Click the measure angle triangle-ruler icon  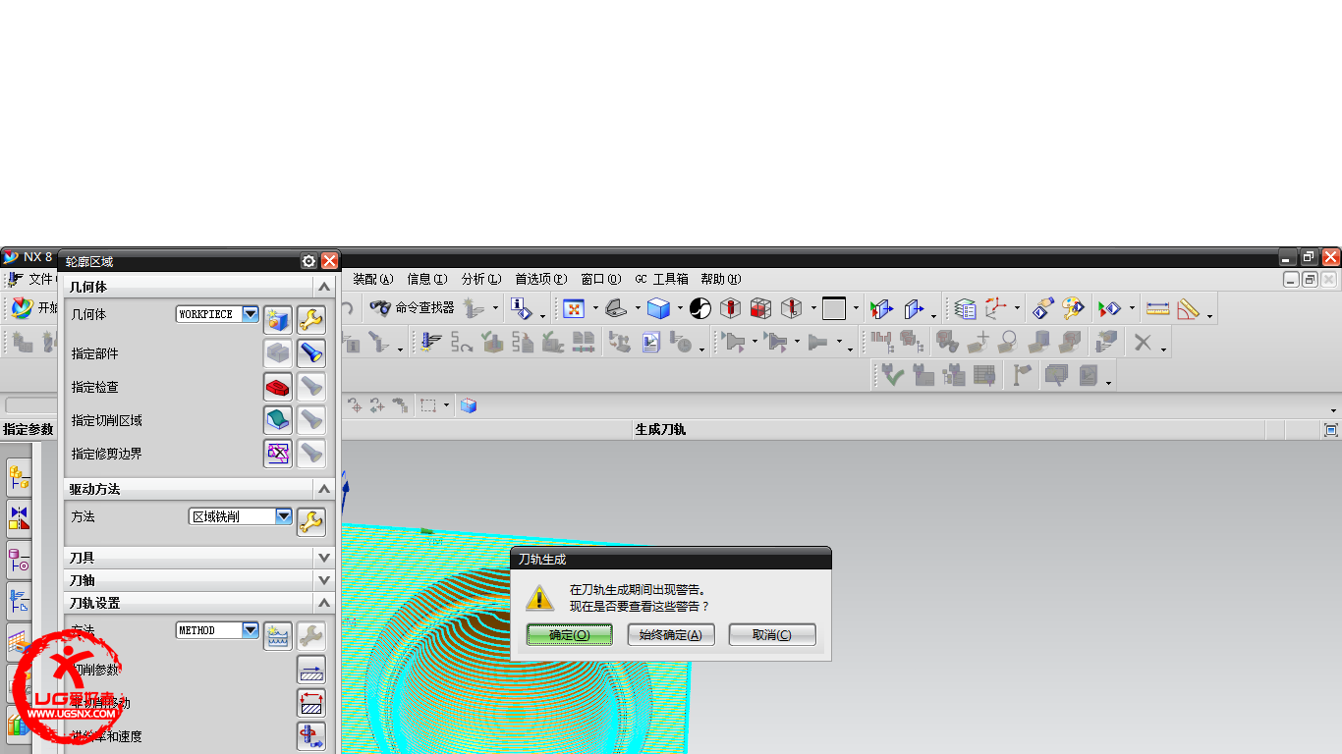coord(1189,308)
